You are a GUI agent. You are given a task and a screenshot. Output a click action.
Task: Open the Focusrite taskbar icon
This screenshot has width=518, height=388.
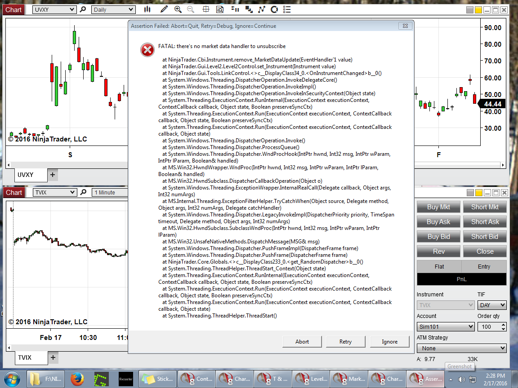(x=125, y=379)
